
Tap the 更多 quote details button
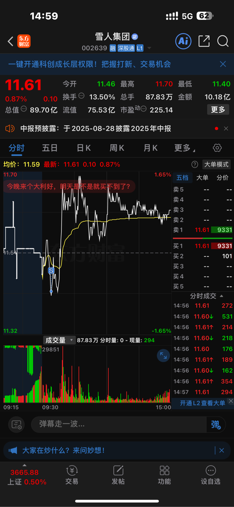(x=218, y=110)
